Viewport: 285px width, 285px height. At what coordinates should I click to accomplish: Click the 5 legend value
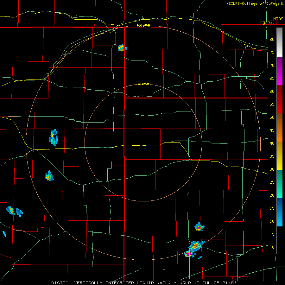[x=273, y=234]
